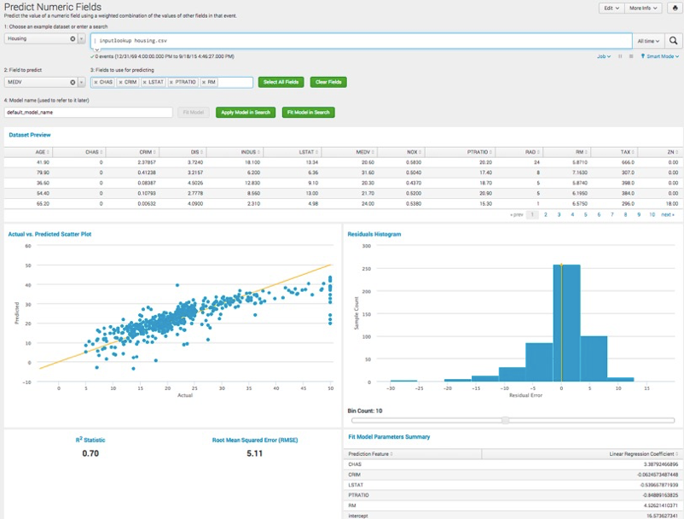Expand the Edit dropdown menu
This screenshot has width=684, height=519.
[x=612, y=8]
